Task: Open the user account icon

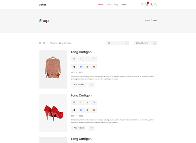Action: [x=151, y=5]
